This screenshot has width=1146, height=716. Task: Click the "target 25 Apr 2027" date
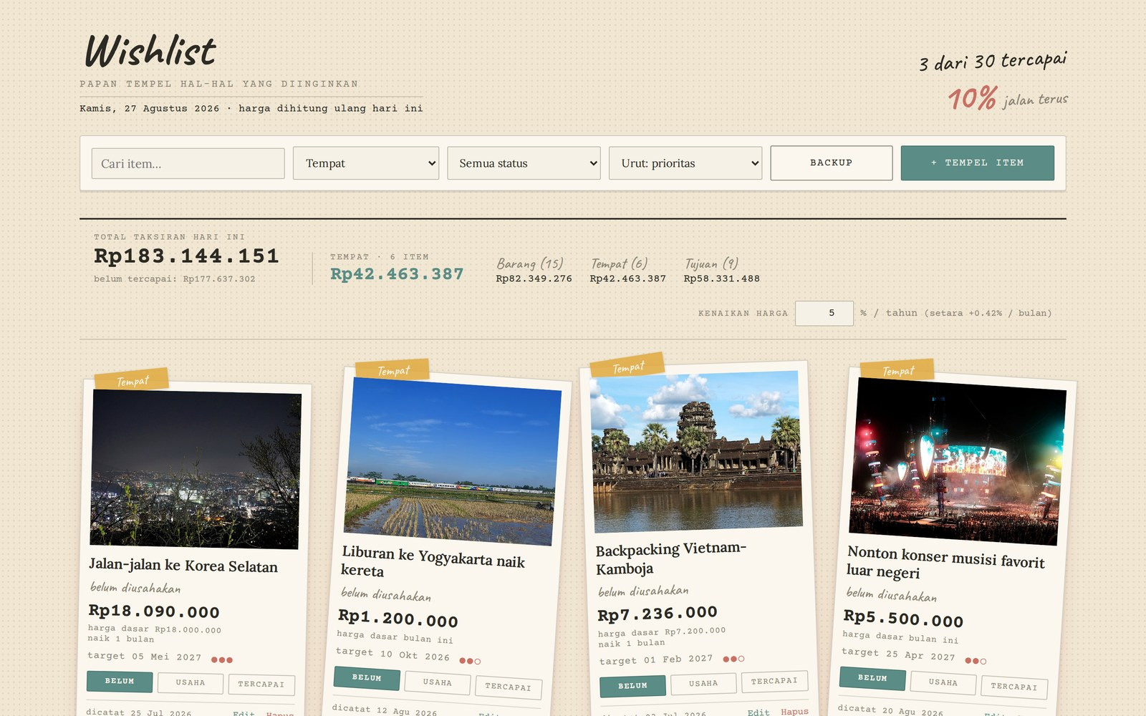click(x=898, y=654)
